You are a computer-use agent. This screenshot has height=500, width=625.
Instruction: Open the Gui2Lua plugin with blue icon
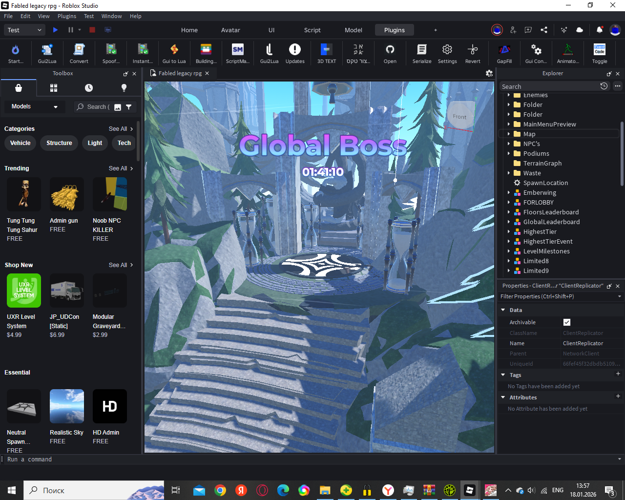47,53
